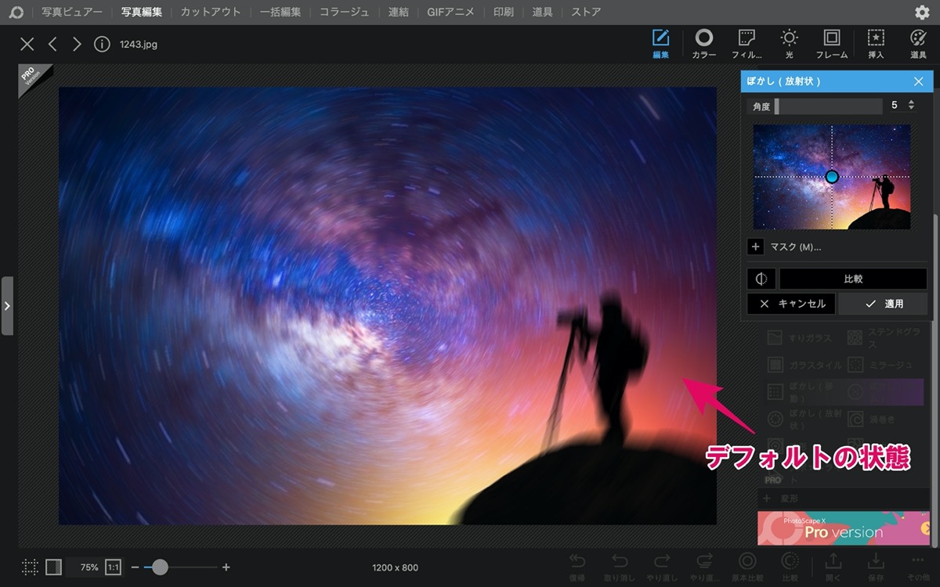Switch to the カットアウト tab
The height and width of the screenshot is (587, 940).
(x=211, y=13)
